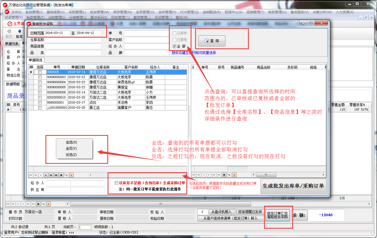This screenshot has height=238, width=377.
Task: Click previous-record icon in right grid navigator
Action: 204,175
